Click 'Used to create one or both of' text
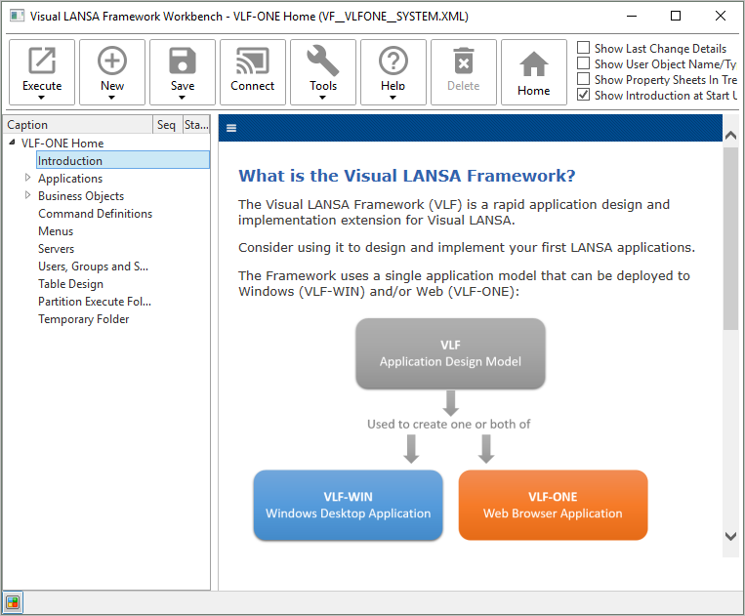This screenshot has height=616, width=745. click(x=448, y=424)
